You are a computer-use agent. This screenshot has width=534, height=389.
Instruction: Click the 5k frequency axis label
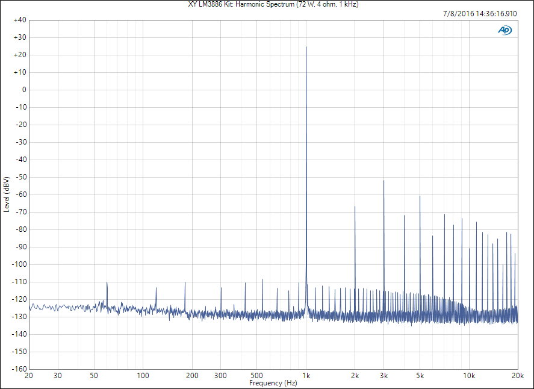tap(420, 376)
